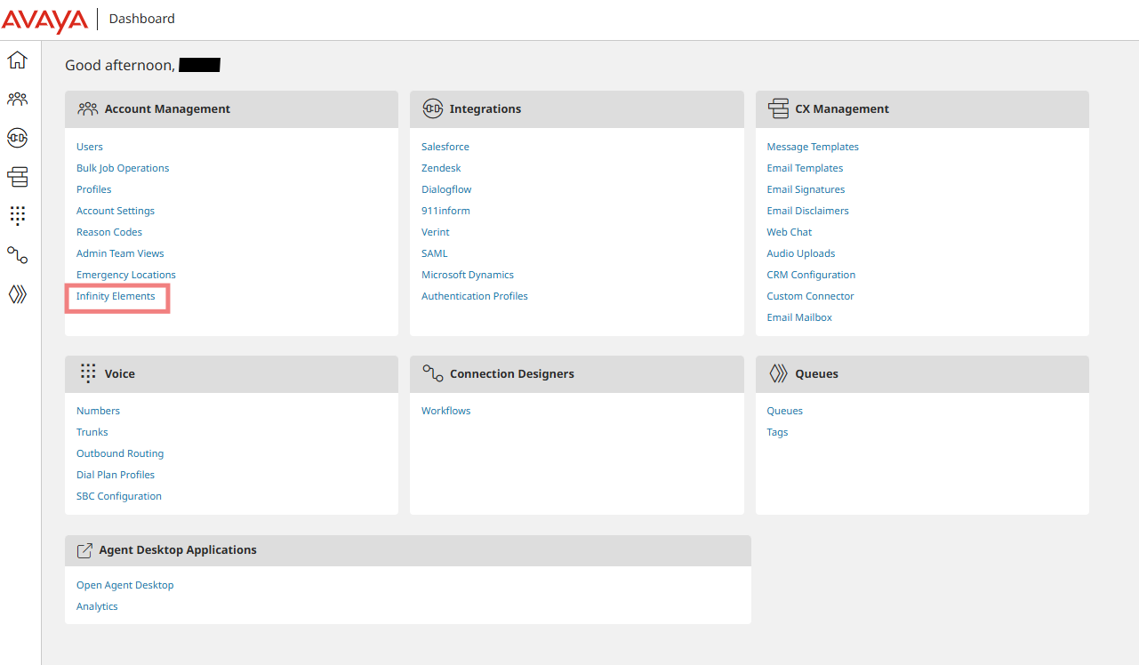Screen dimensions: 1139x665
Task: Click the Avaya logo in the top bar
Action: 44,18
